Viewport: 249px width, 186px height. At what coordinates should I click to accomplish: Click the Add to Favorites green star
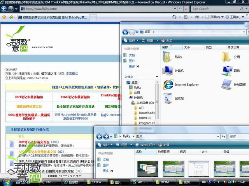point(11,17)
